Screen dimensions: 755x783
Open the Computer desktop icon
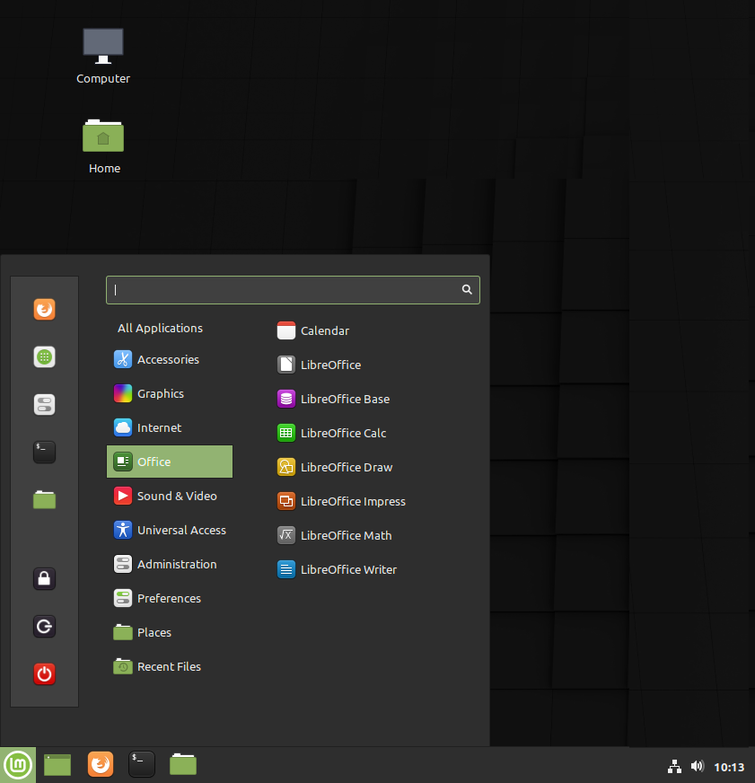[x=103, y=56]
